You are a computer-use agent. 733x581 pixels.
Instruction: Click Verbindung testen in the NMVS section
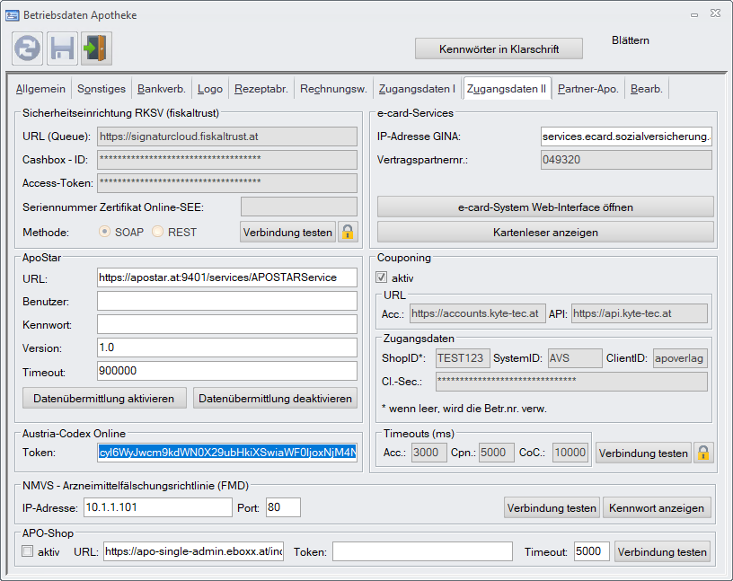tap(552, 507)
